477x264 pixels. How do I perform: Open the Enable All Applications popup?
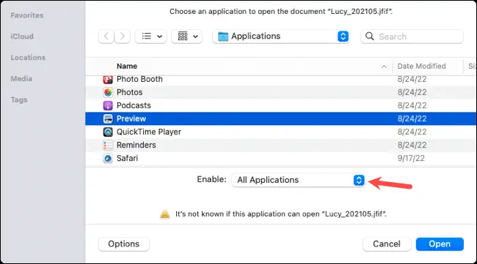pos(298,180)
